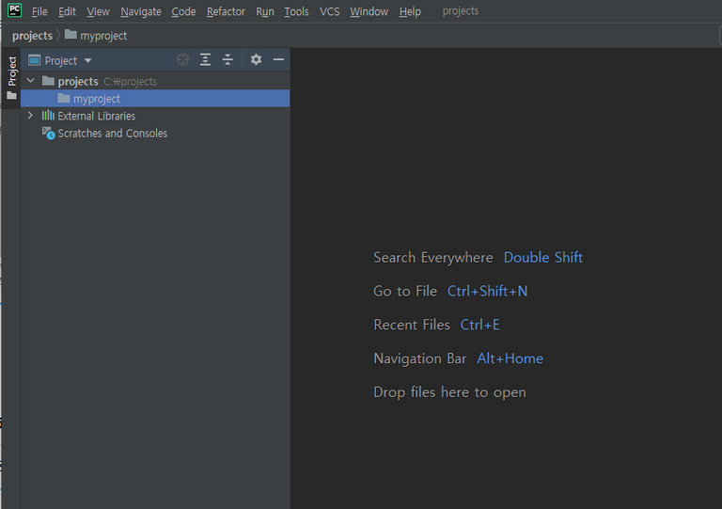Click the Drop files here to open text

(x=450, y=392)
